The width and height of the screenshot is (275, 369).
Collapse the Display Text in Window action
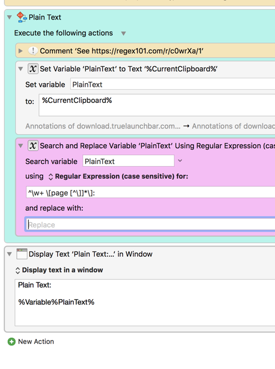pyautogui.click(x=10, y=254)
